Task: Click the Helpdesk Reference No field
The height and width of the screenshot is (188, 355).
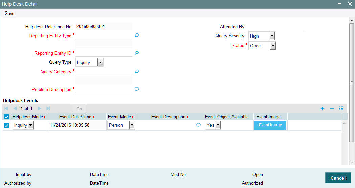Action: 104,26
